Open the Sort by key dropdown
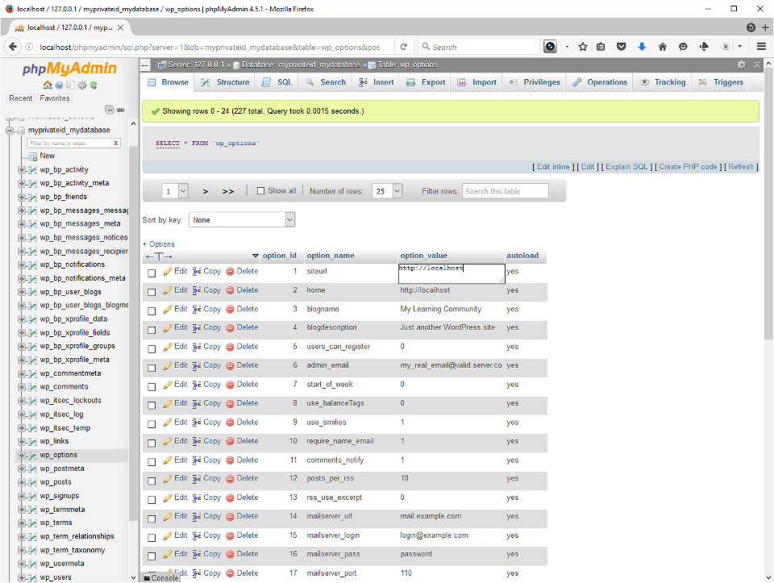774x583 pixels. [x=242, y=219]
